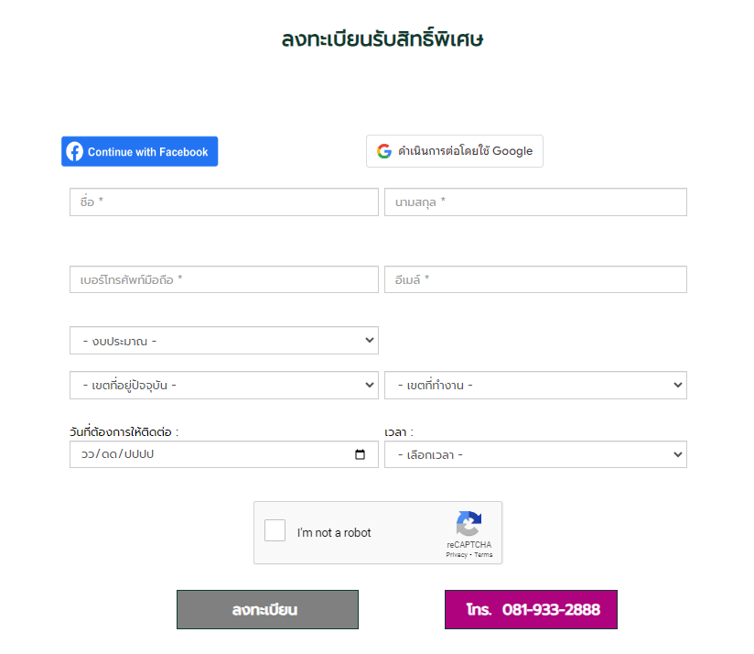Click the reCAPTCHA logo icon

tap(469, 523)
